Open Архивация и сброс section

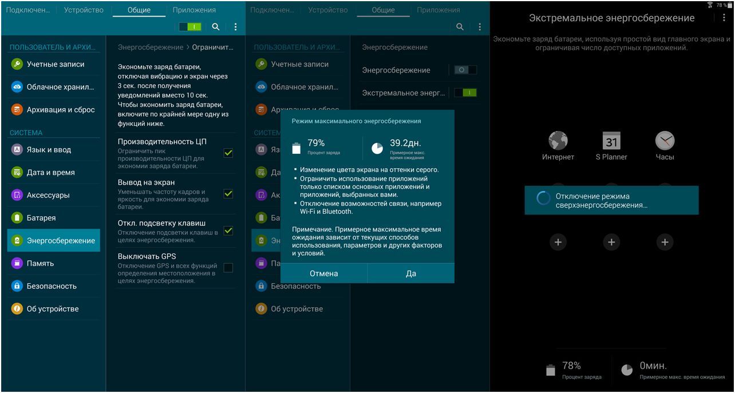pyautogui.click(x=54, y=109)
